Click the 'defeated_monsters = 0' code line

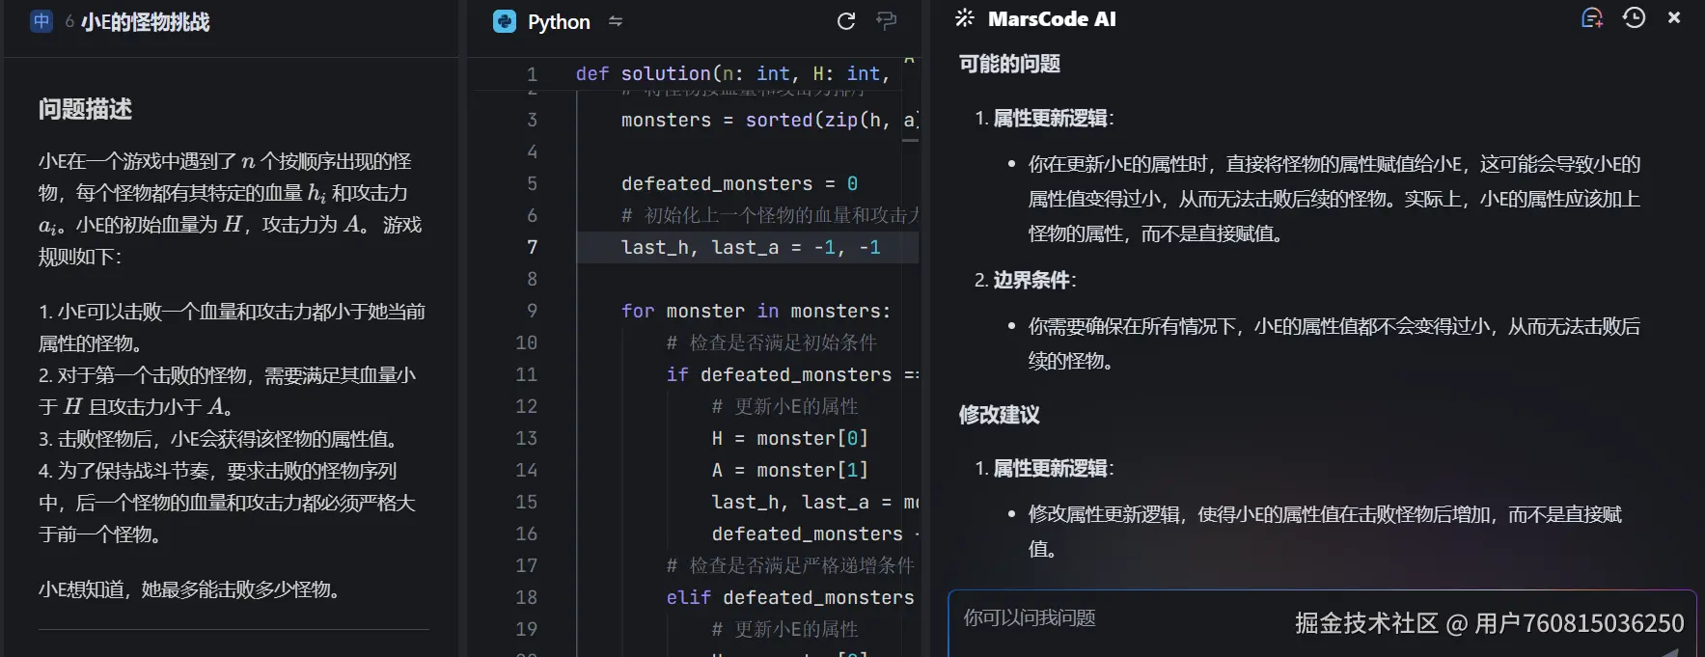point(739,183)
